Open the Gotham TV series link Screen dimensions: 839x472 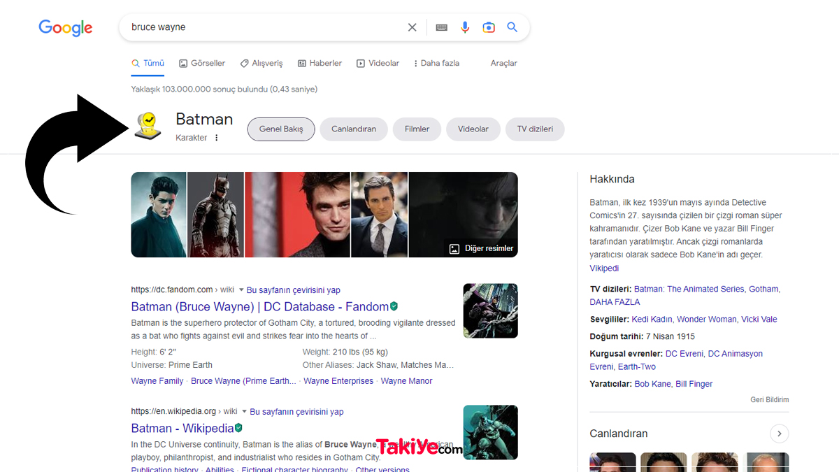point(764,289)
